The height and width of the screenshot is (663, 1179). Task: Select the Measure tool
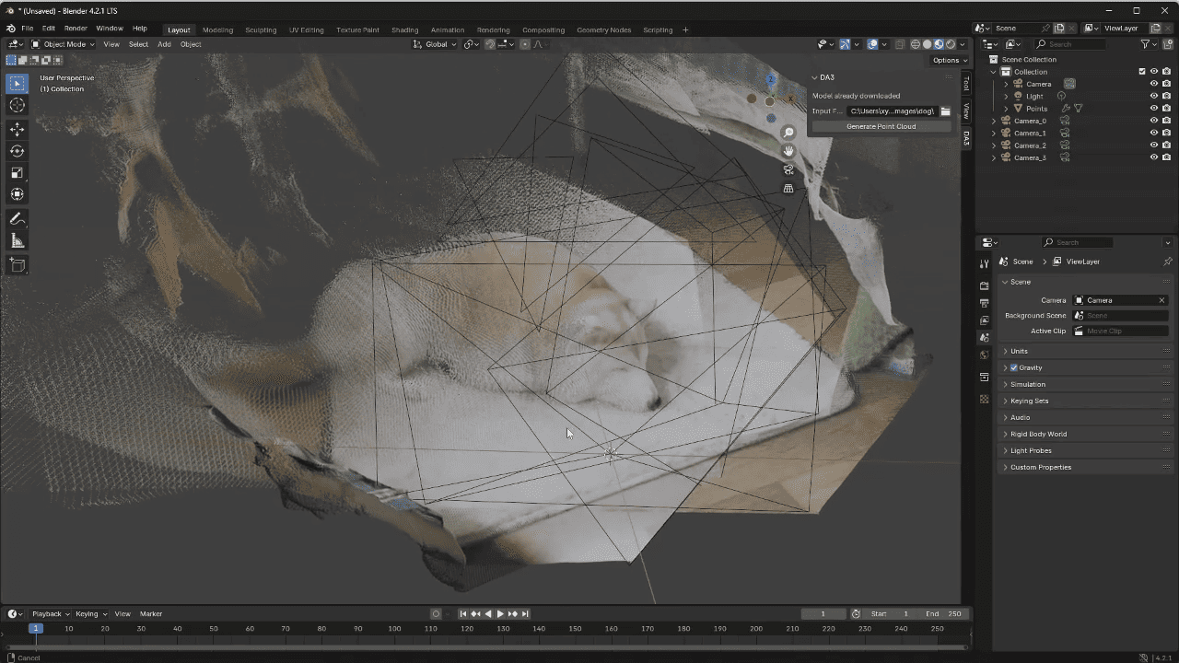17,241
